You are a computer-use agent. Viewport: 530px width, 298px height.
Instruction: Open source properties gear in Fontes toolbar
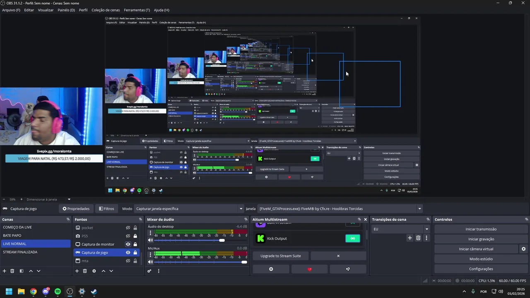point(94,271)
